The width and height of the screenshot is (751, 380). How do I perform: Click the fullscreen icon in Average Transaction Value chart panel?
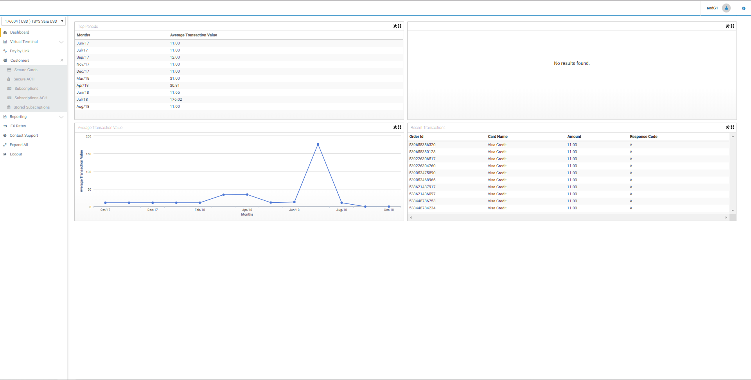pyautogui.click(x=400, y=127)
